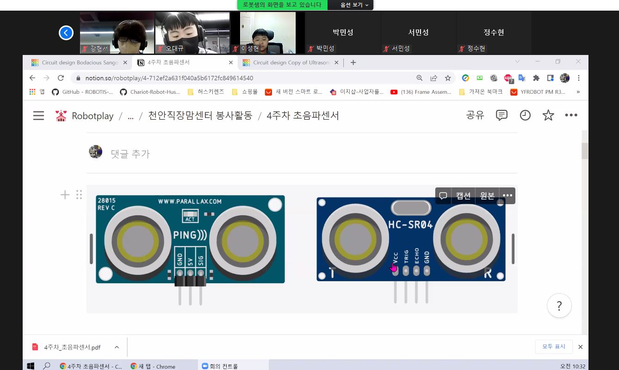
Task: Expand the Zoom 옵션 보기 dropdown
Action: 354,5
